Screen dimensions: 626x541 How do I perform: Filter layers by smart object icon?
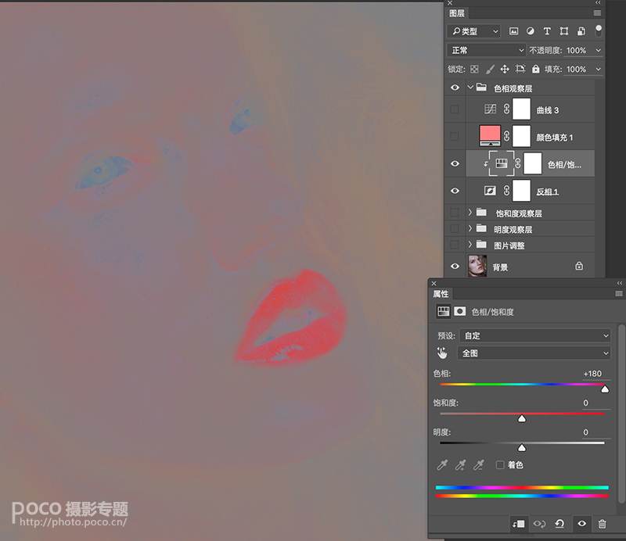coord(581,31)
